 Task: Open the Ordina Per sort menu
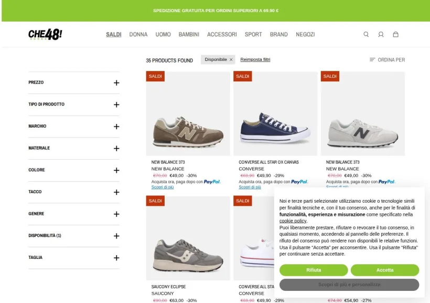click(387, 60)
